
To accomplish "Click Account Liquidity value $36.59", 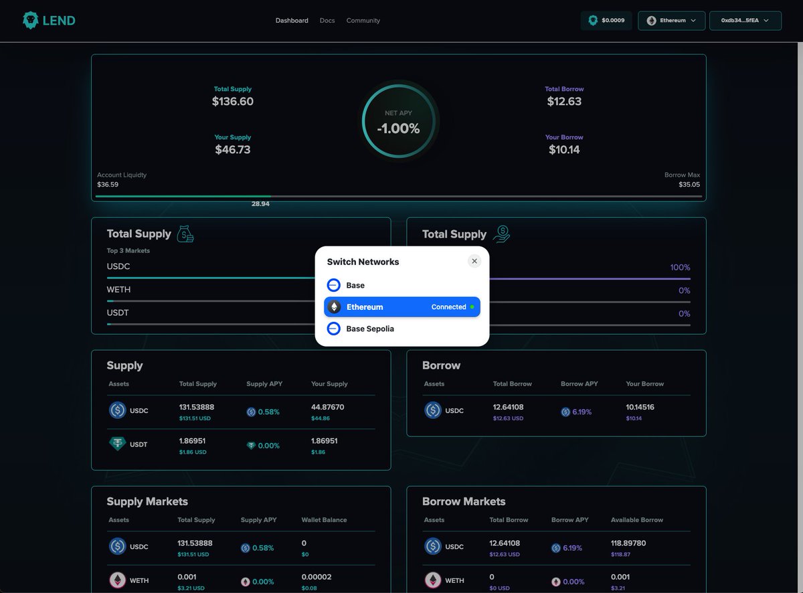I will coord(108,184).
